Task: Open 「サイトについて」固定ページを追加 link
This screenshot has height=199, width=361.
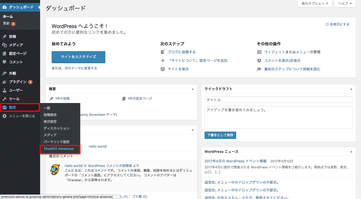Action: (198, 61)
